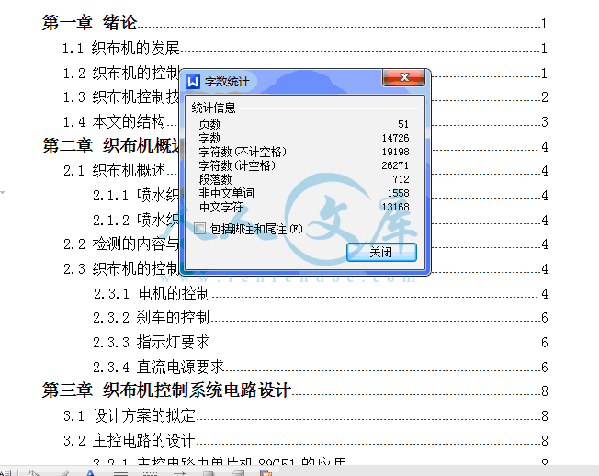This screenshot has height=476, width=599.
Task: Click the WPS icon in dialog title
Action: click(x=193, y=82)
